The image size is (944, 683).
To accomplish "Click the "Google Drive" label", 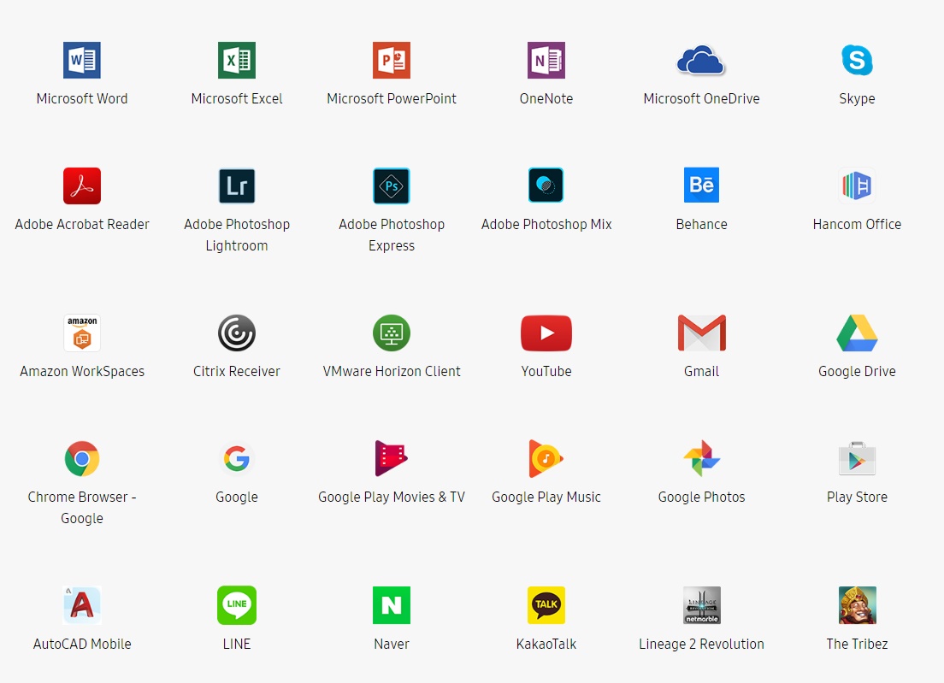I will tap(857, 372).
